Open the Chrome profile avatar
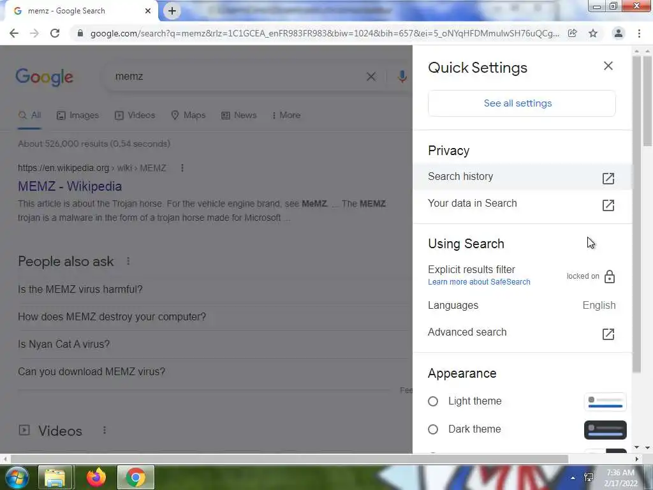This screenshot has height=490, width=653. pos(619,33)
